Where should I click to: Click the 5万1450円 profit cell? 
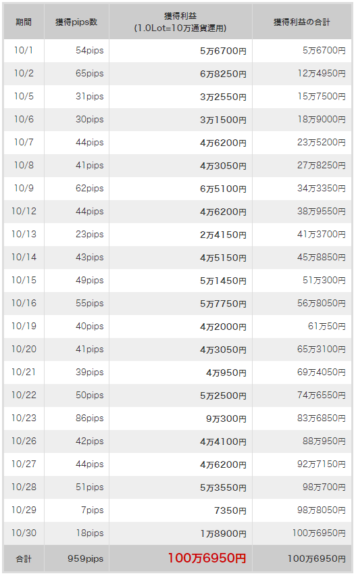(180, 281)
